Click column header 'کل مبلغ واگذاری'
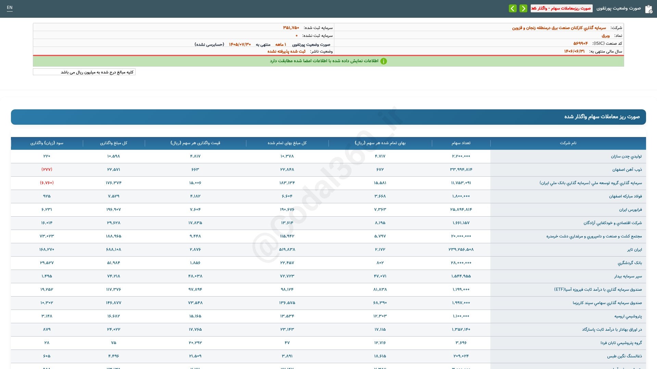Screen dimensions: 657x369 pyautogui.click(x=114, y=143)
